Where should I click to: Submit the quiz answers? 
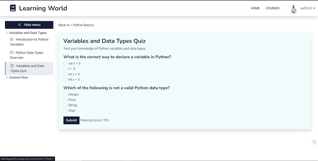pos(71,120)
